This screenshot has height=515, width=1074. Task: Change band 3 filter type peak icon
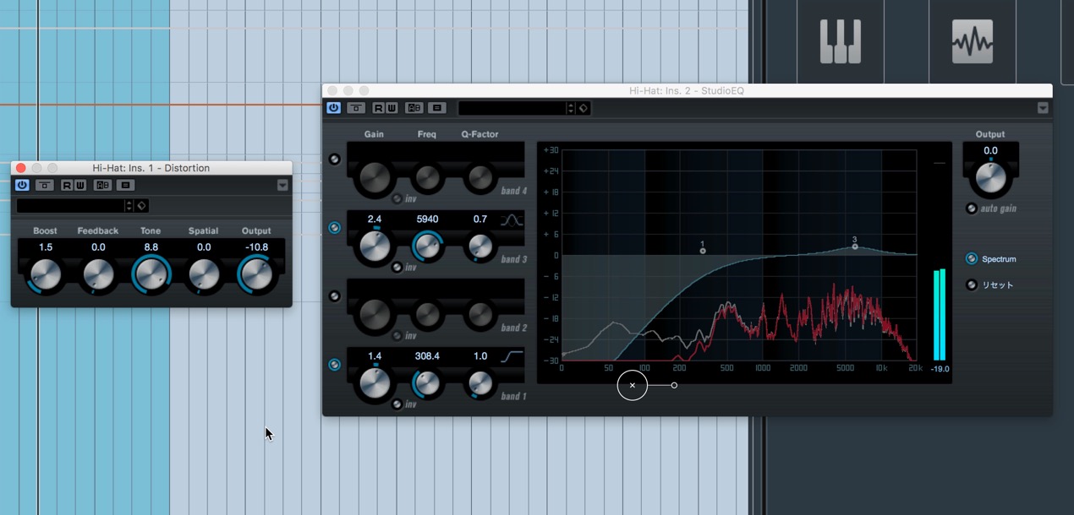[x=511, y=220]
